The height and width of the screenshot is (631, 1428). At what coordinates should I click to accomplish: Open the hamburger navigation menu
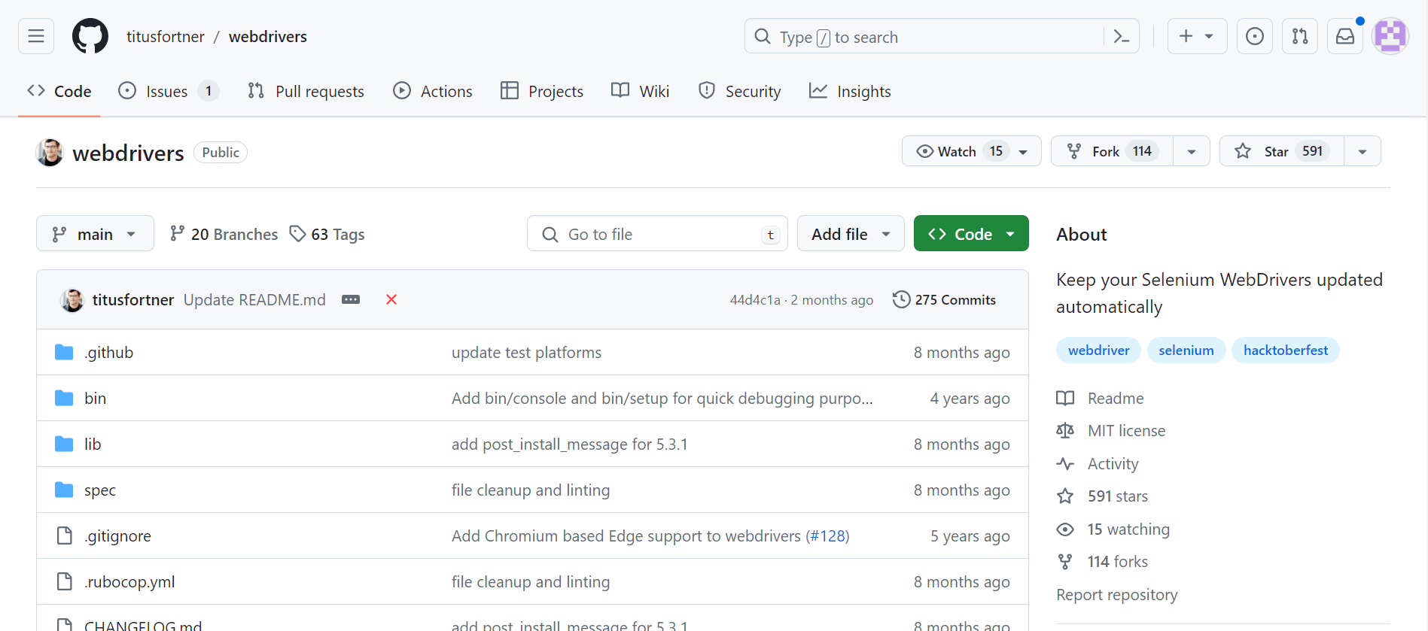click(36, 36)
